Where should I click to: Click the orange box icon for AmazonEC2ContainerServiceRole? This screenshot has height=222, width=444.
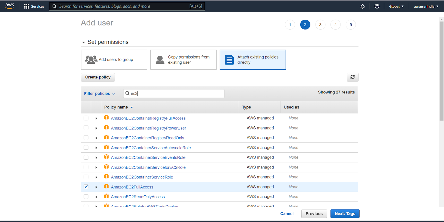pos(106,177)
